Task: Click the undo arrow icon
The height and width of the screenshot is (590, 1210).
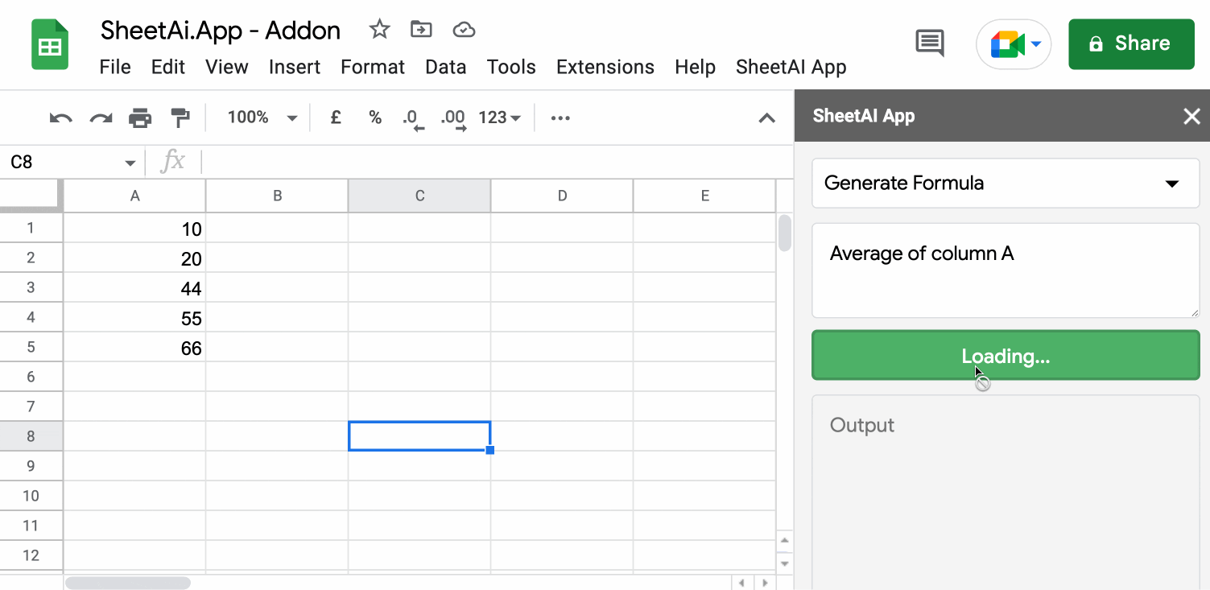Action: click(x=60, y=118)
